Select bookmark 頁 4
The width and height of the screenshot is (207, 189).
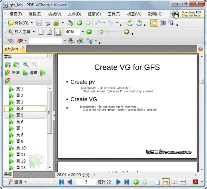(25, 109)
